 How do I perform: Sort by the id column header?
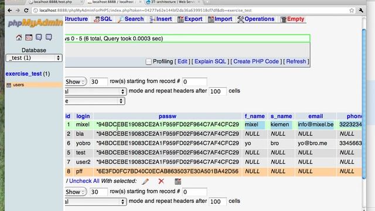pos(68,116)
